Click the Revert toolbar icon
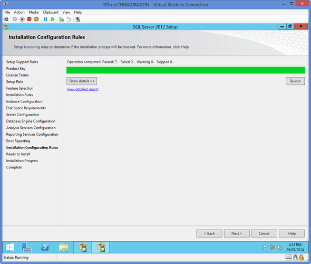The image size is (311, 264). click(x=69, y=19)
